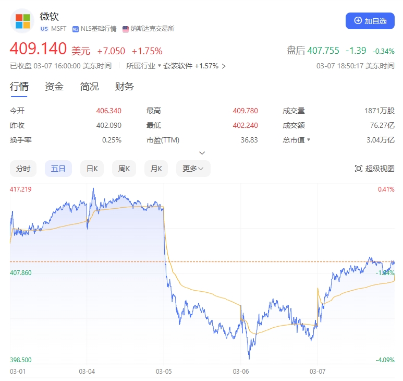The image size is (403, 381).
Task: Show the 周K chart
Action: [x=124, y=169]
